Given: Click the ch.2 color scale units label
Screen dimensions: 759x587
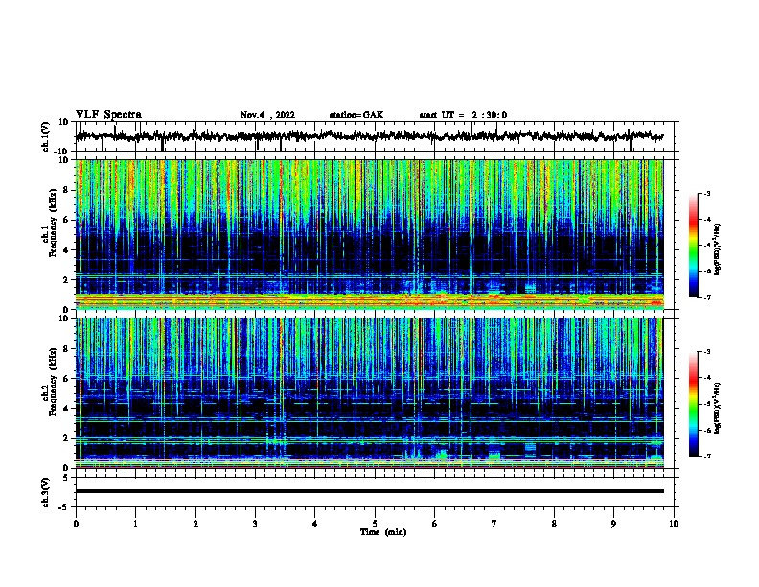Looking at the screenshot, I should pos(717,408).
